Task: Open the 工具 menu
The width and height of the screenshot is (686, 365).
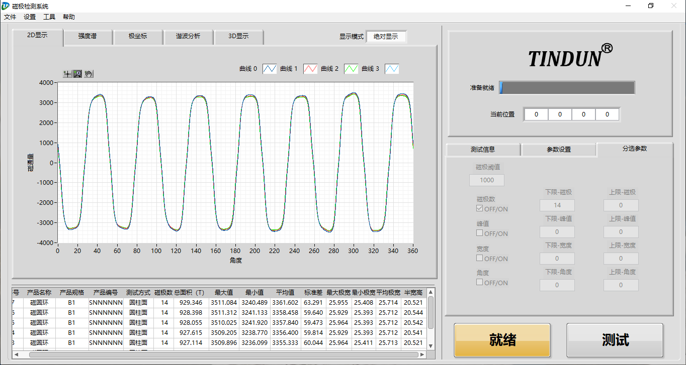Action: [49, 17]
